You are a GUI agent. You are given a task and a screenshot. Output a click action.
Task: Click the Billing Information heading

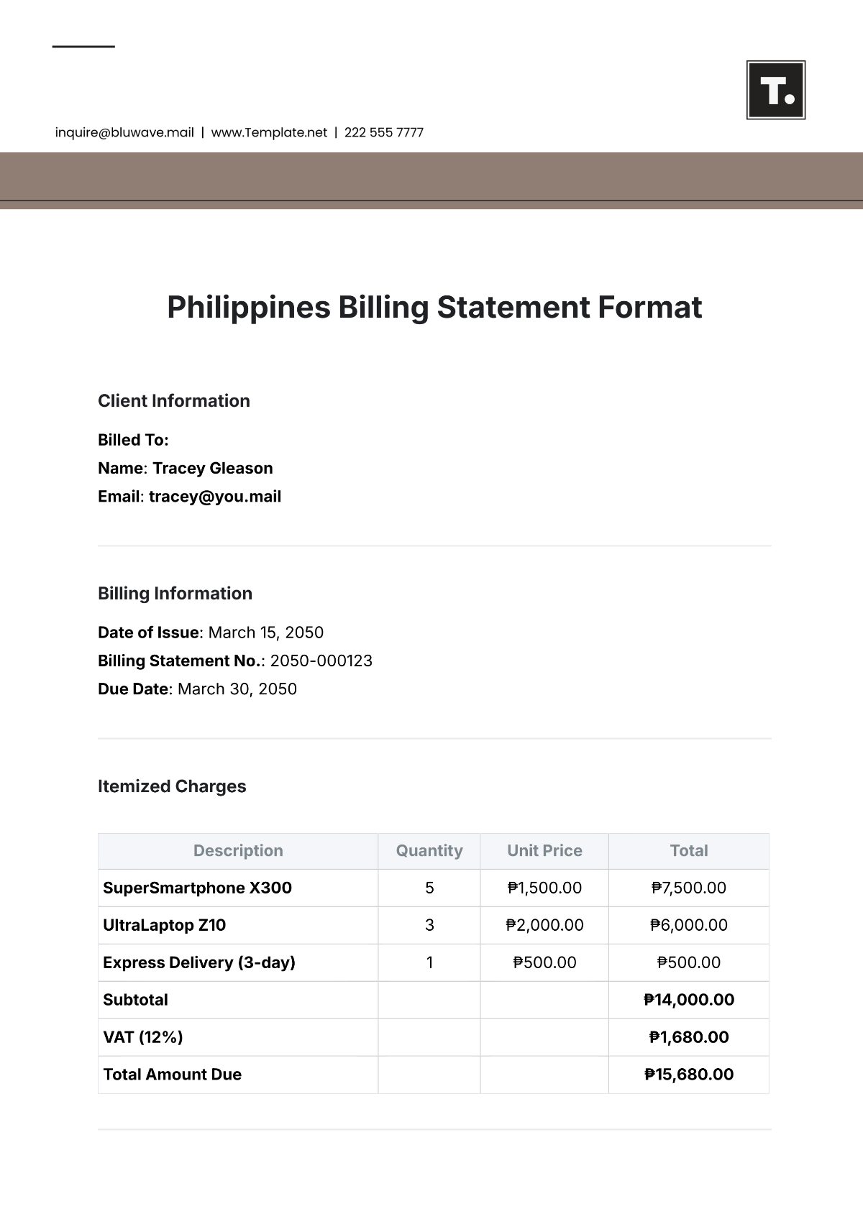(175, 594)
